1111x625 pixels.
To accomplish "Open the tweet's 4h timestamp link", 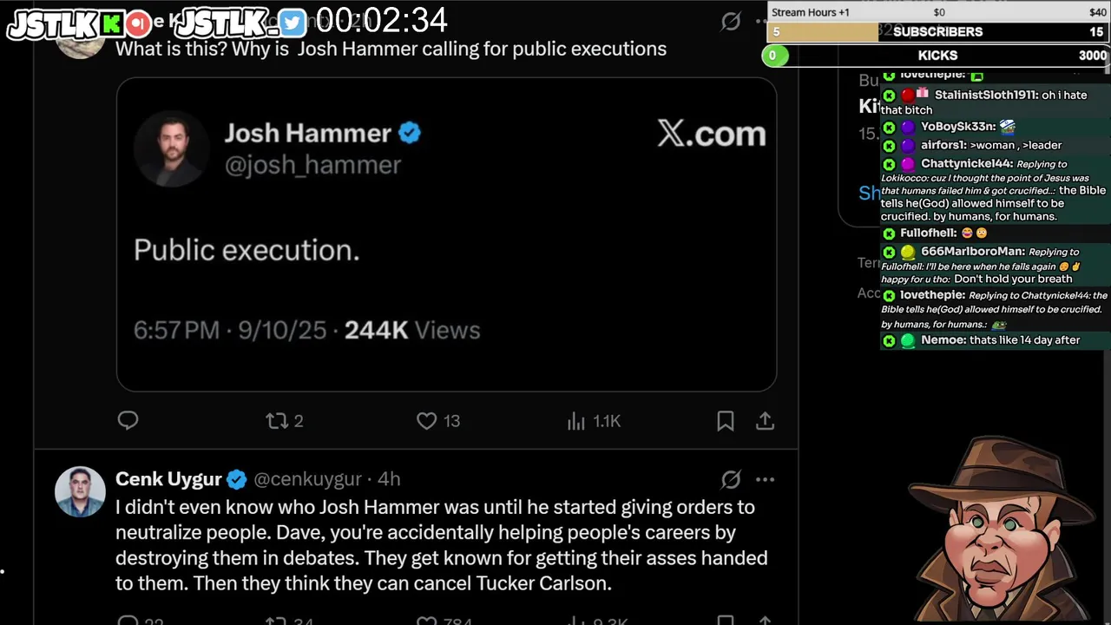I will click(389, 479).
